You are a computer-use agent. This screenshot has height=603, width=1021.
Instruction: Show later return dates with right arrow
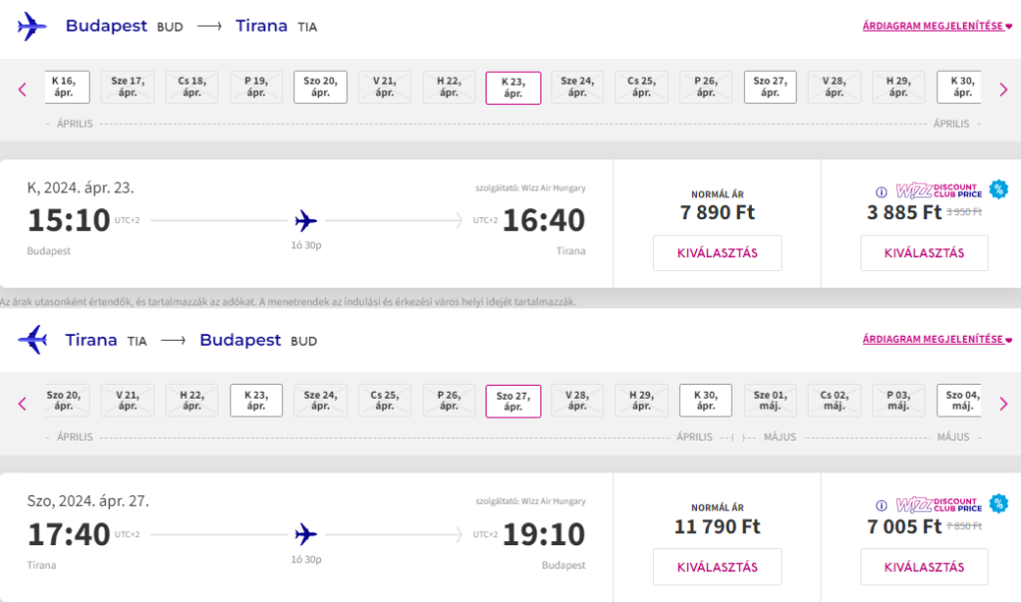pyautogui.click(x=1003, y=404)
